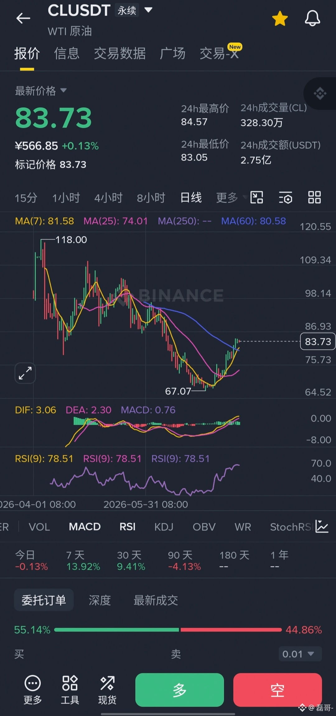
Task: Open chart drawing tools icon
Action: (x=257, y=197)
